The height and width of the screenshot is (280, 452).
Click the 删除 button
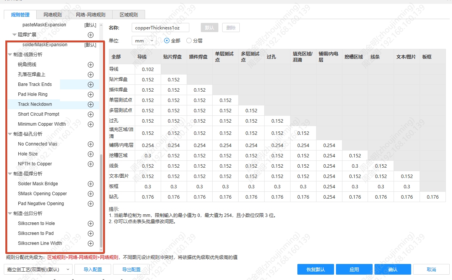tap(231, 28)
